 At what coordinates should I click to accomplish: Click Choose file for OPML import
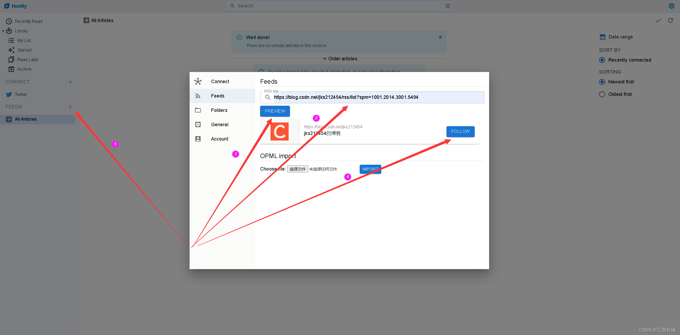point(298,169)
